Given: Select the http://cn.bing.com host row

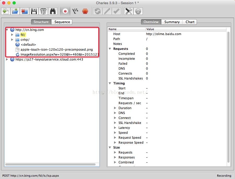Looking at the screenshot, I should coord(30,30).
